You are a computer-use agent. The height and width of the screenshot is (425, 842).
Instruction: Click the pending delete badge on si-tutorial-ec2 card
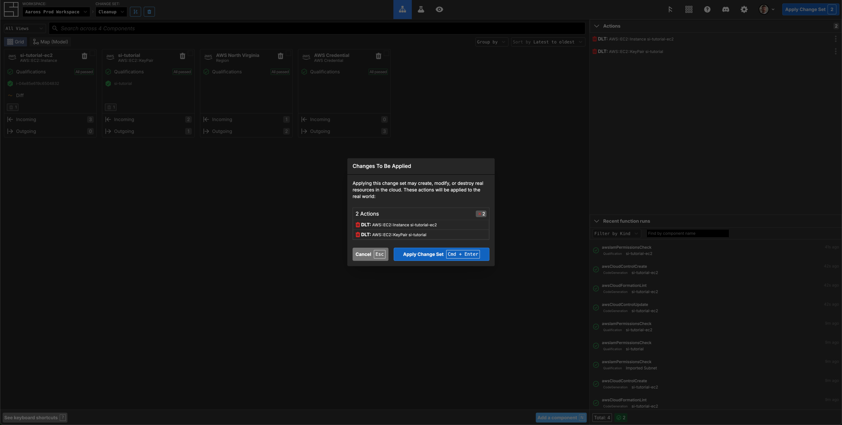click(x=13, y=107)
